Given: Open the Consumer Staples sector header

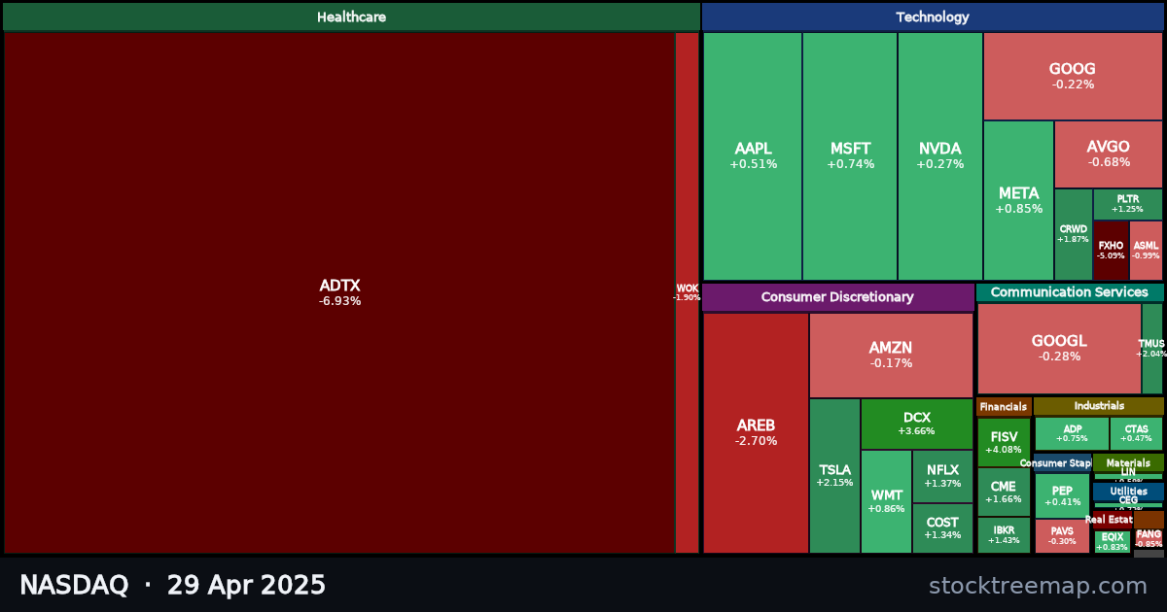Looking at the screenshot, I should click(x=1061, y=463).
